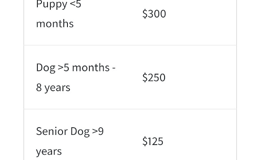
Task: Click the word "Dog" in "Senior Dog"
Action: (x=80, y=132)
